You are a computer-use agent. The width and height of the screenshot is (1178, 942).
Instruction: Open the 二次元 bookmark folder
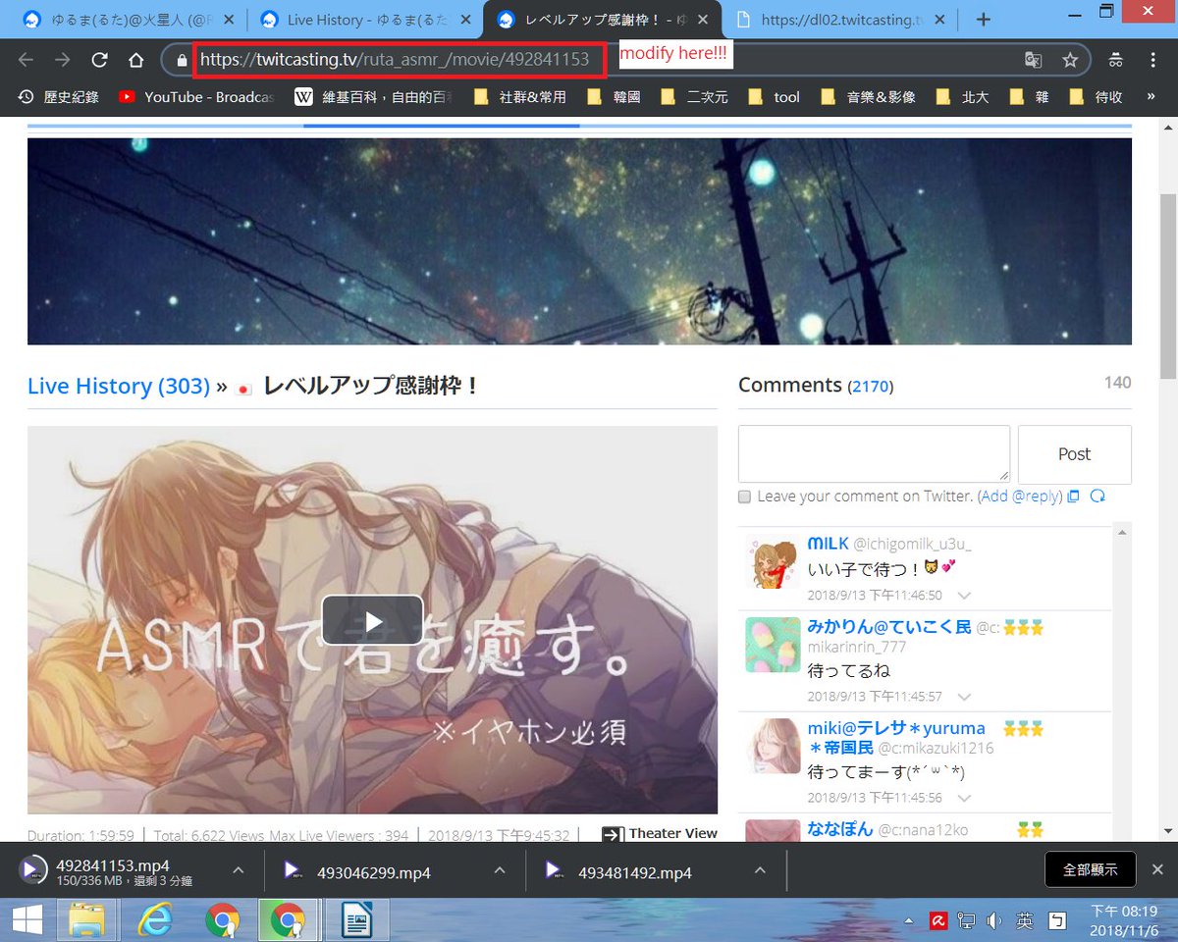[694, 97]
